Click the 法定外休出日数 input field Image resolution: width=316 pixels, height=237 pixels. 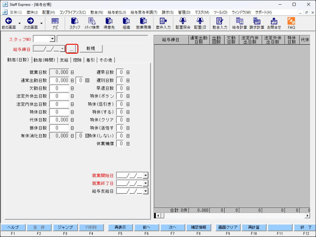click(59, 96)
